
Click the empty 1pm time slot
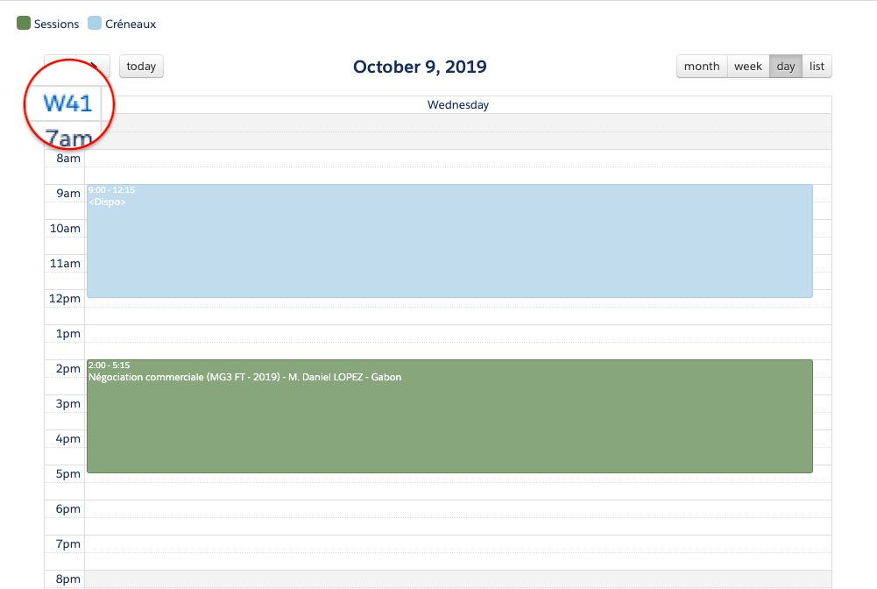click(457, 334)
